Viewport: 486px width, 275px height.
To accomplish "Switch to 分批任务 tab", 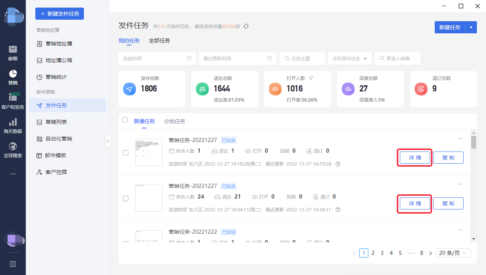I will click(175, 121).
